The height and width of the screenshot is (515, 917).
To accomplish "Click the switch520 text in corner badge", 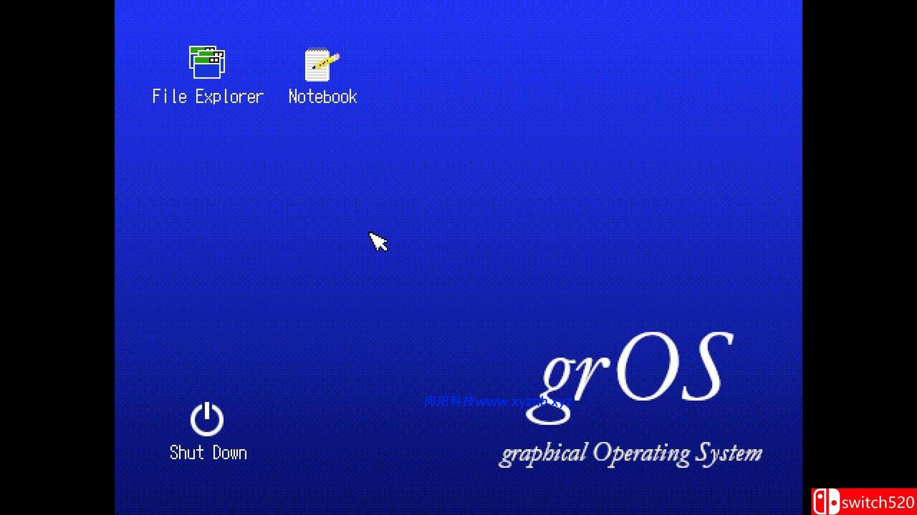I will tap(878, 503).
